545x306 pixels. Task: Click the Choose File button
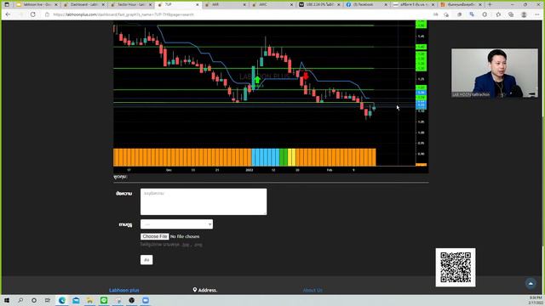click(x=155, y=236)
